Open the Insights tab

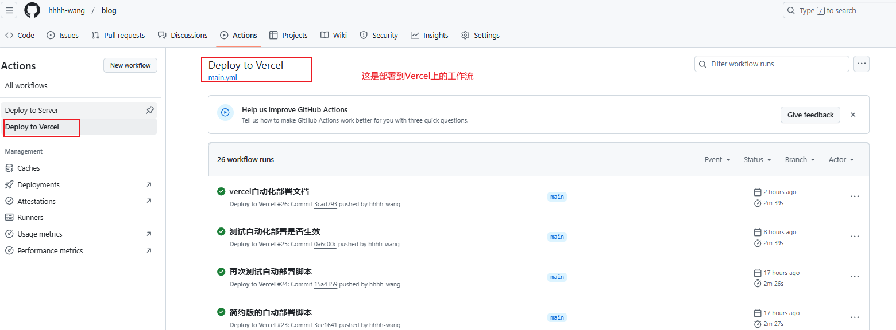pos(429,35)
